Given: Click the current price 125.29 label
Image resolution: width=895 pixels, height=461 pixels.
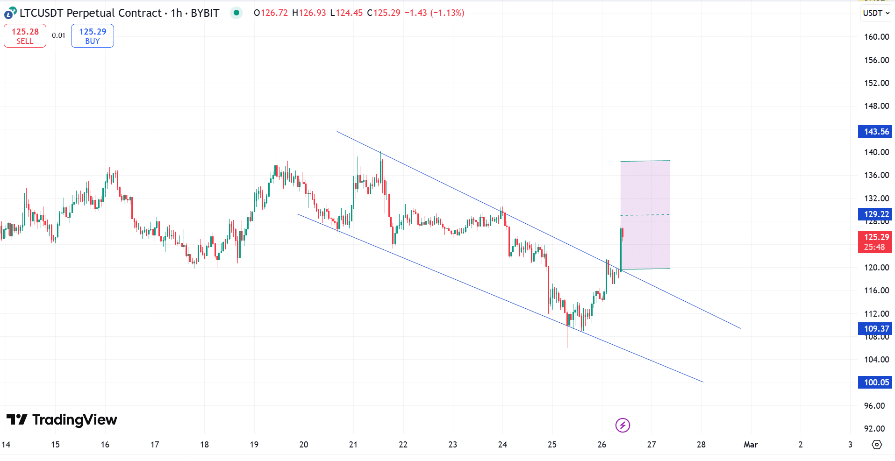Looking at the screenshot, I should pos(875,242).
